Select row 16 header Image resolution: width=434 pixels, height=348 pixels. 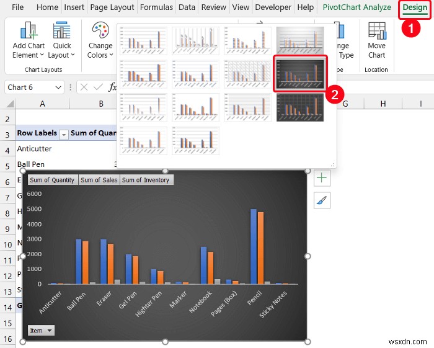click(7, 339)
